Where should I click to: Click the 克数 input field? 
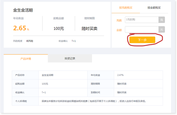(x=141, y=20)
